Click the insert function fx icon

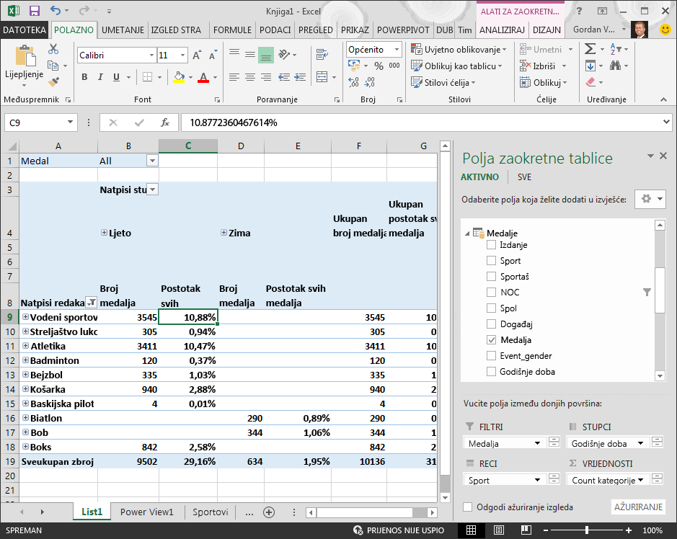tap(165, 122)
